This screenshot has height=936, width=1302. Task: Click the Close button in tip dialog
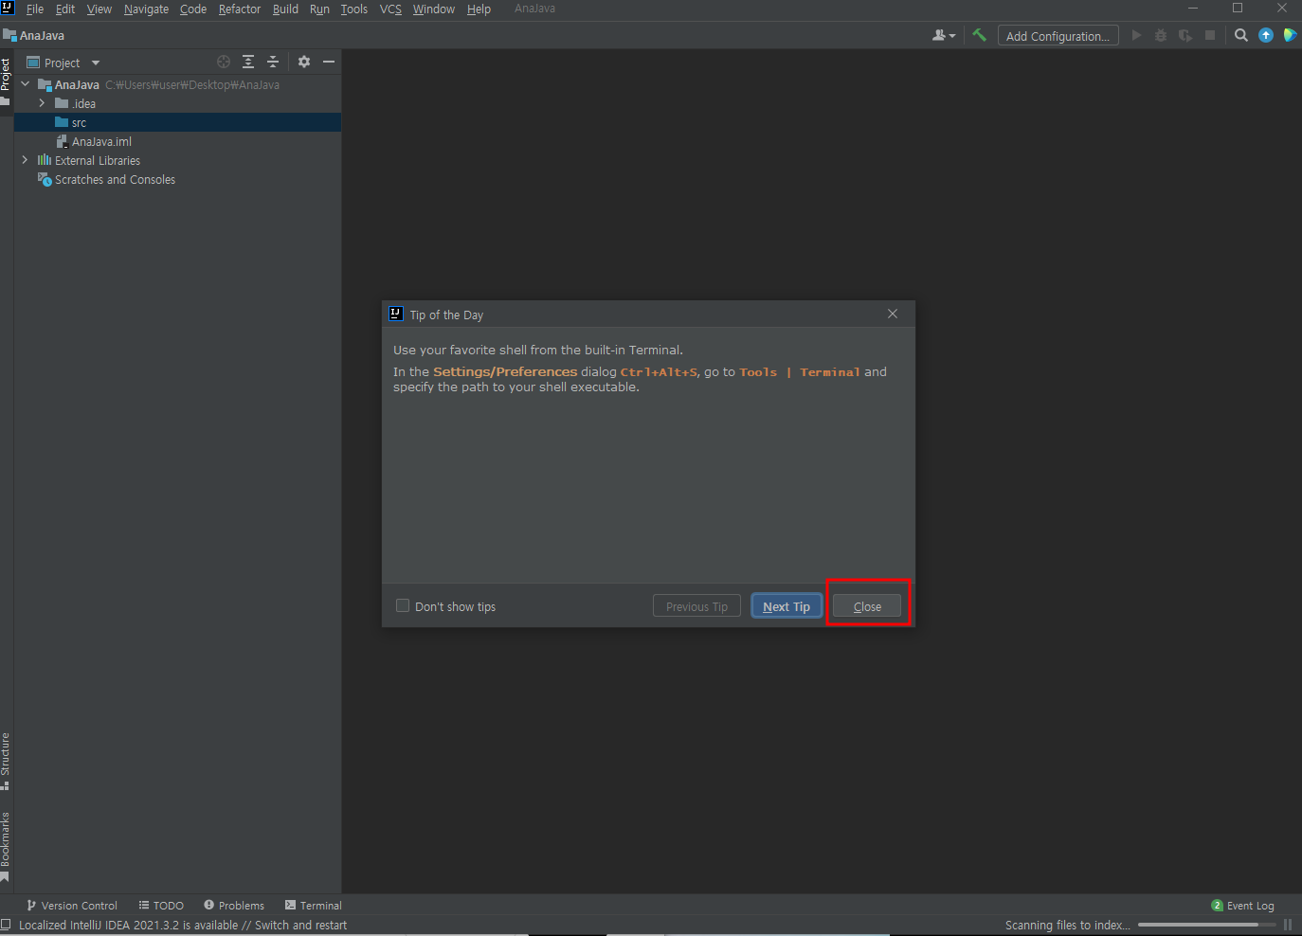867,606
